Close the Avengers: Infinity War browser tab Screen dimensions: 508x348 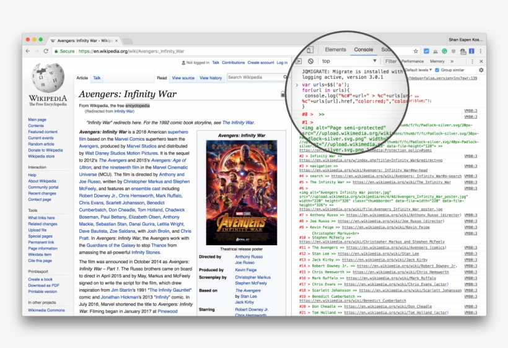pyautogui.click(x=116, y=41)
